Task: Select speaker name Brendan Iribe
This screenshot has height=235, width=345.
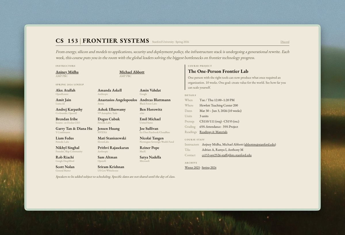Action: pos(67,119)
